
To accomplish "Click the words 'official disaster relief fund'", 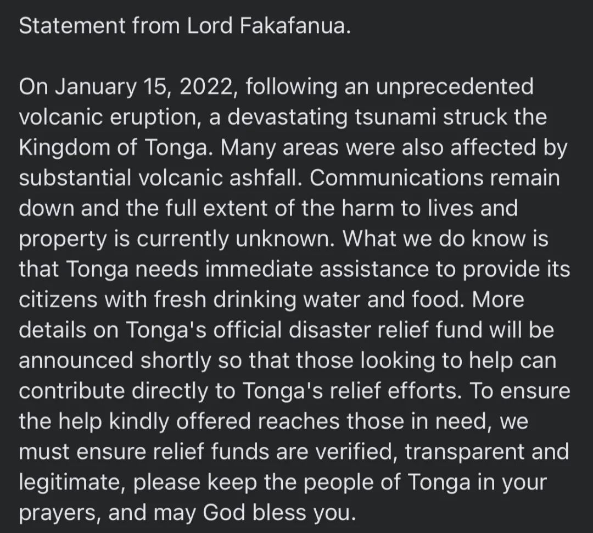I will (x=348, y=330).
